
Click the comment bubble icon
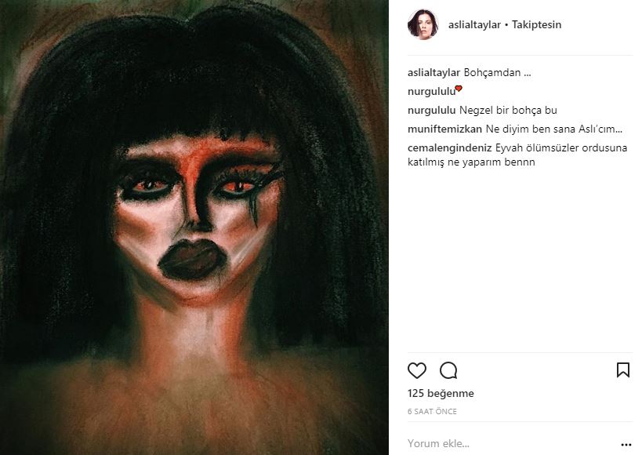coord(448,370)
